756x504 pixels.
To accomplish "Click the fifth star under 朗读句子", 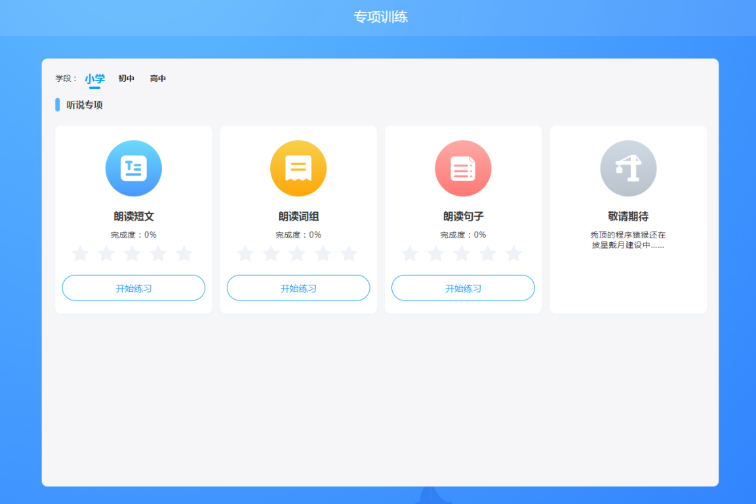I will point(514,253).
